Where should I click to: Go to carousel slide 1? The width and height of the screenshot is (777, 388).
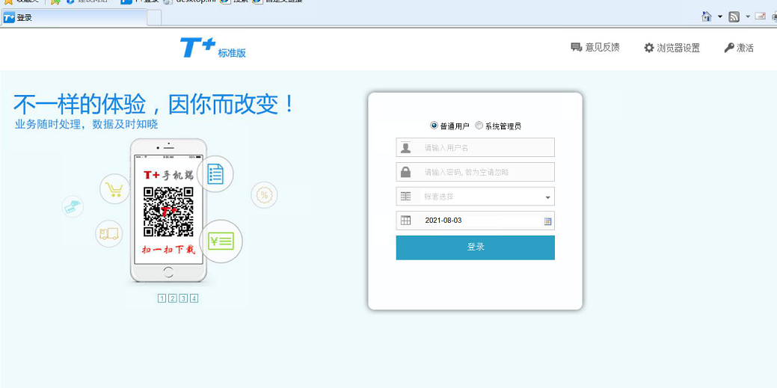tap(162, 298)
